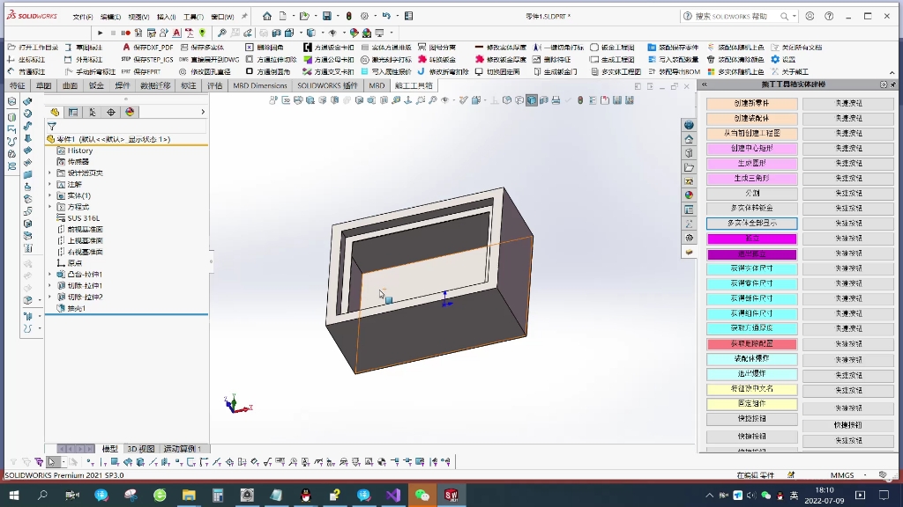The height and width of the screenshot is (507, 903).
Task: Expand the 实体(1) folder in the feature tree
Action: (49, 196)
